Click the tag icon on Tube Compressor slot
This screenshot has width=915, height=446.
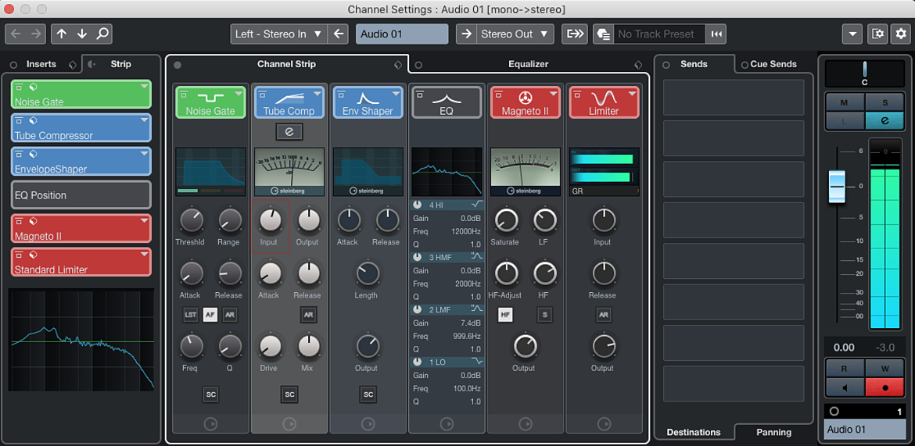(x=33, y=121)
